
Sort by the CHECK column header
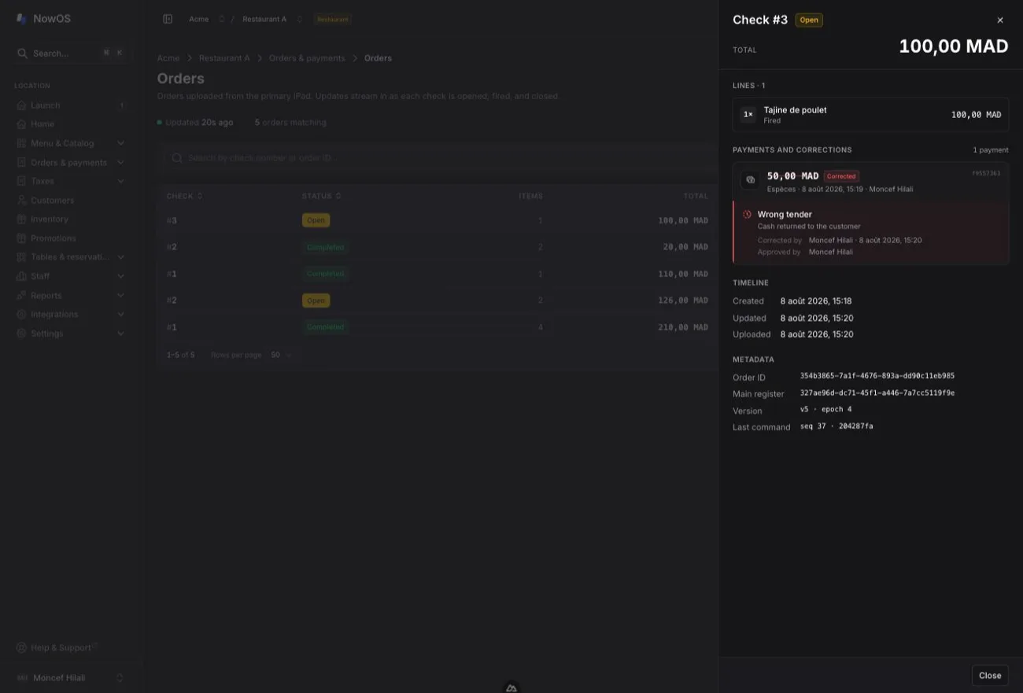tap(184, 196)
